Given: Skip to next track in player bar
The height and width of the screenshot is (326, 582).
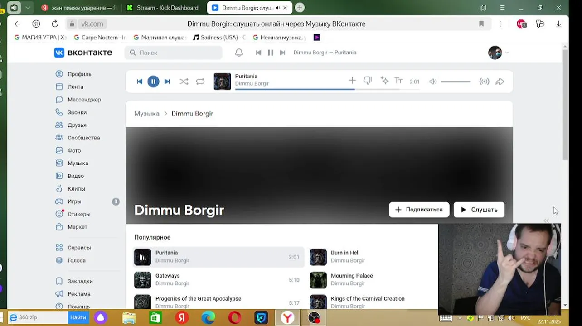Looking at the screenshot, I should 167,81.
